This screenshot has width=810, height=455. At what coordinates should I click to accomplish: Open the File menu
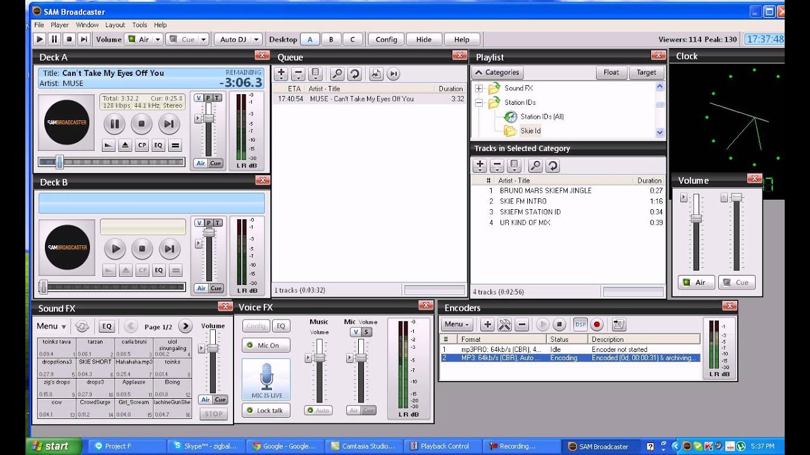(39, 25)
